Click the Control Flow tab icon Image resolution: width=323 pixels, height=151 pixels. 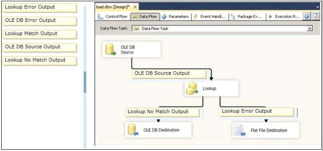point(101,16)
